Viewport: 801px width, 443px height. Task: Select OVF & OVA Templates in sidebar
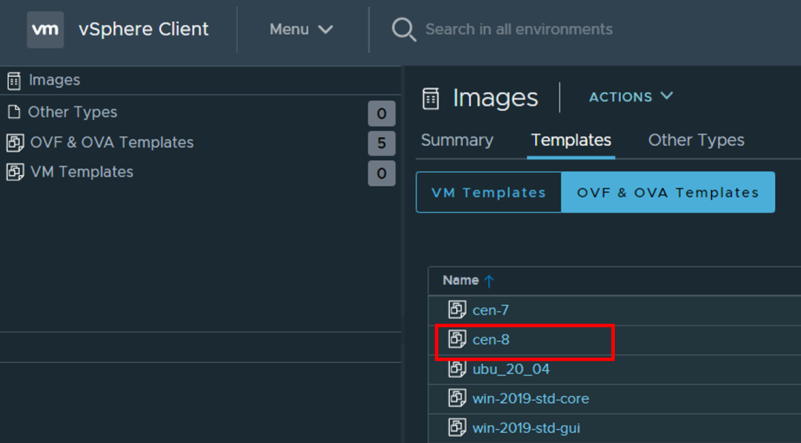tap(111, 142)
